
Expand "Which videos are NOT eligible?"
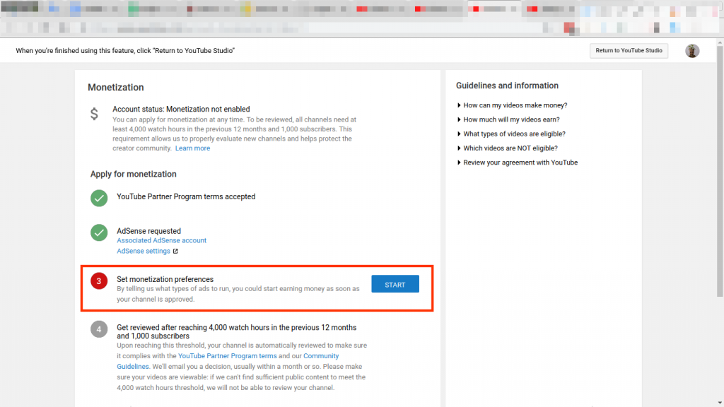pos(510,148)
